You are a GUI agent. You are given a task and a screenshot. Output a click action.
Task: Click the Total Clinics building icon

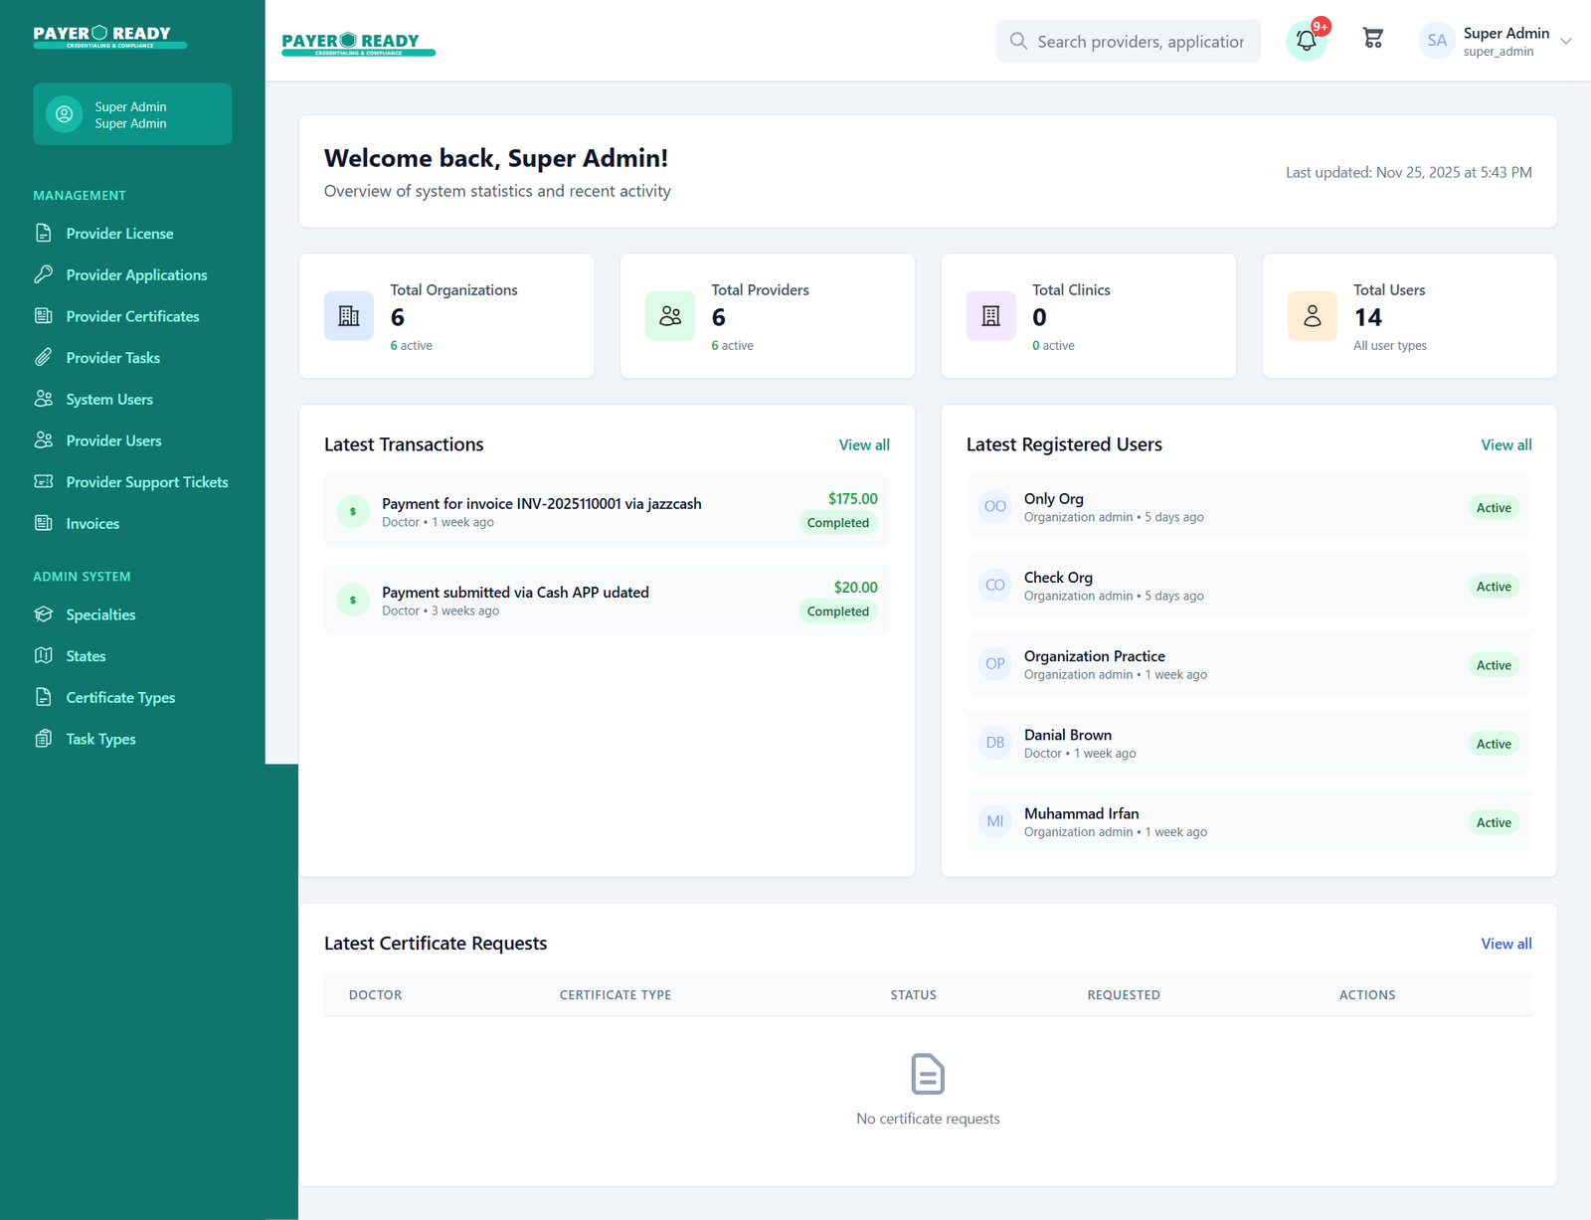click(x=990, y=316)
